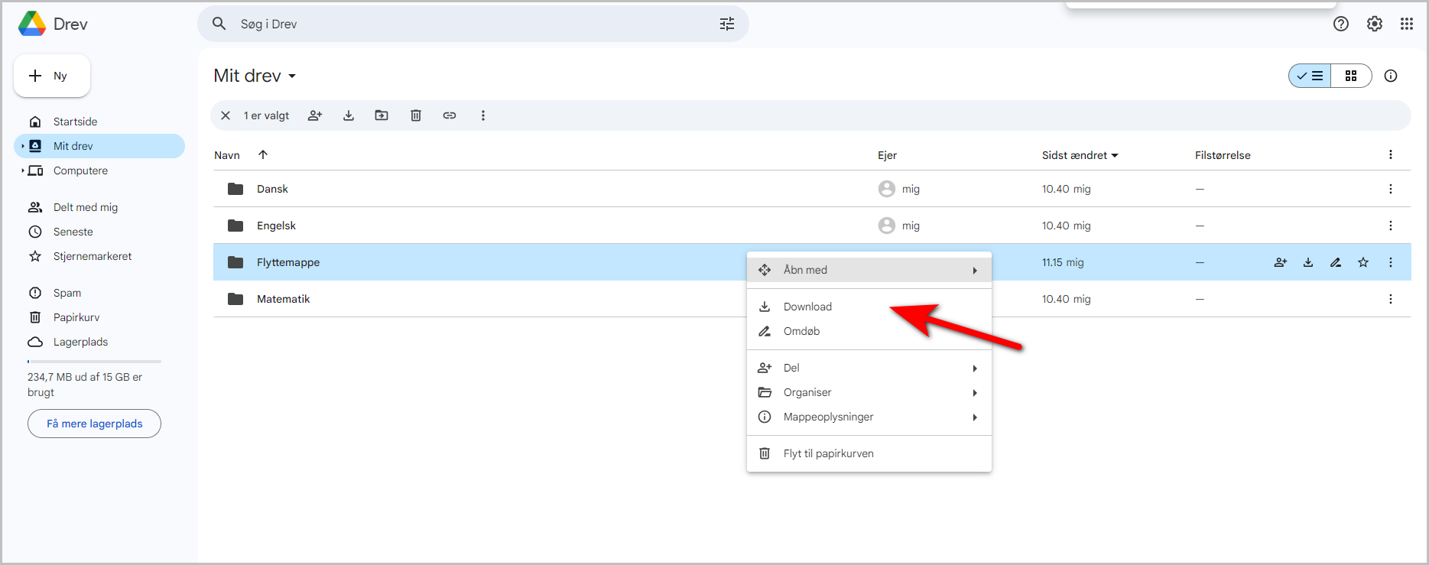This screenshot has width=1429, height=565.
Task: Click the storage usage progress bar
Action: 94,361
